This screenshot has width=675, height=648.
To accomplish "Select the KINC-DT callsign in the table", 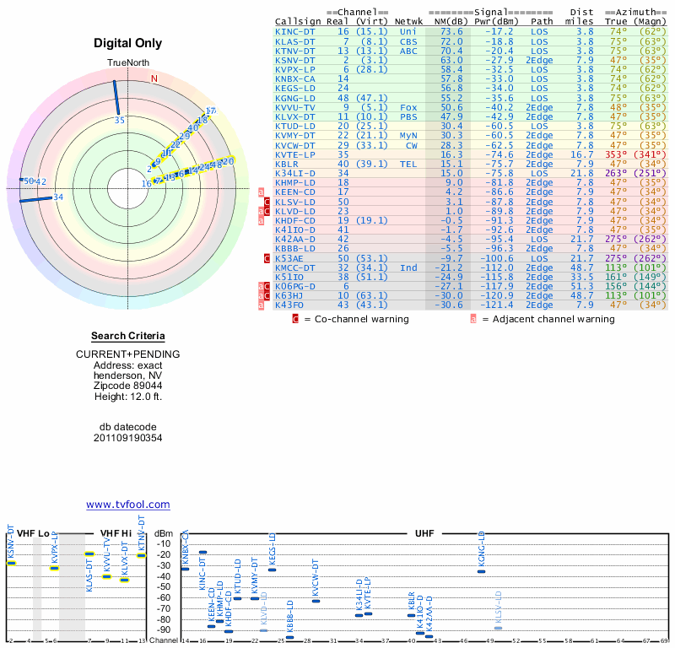I will 295,31.
